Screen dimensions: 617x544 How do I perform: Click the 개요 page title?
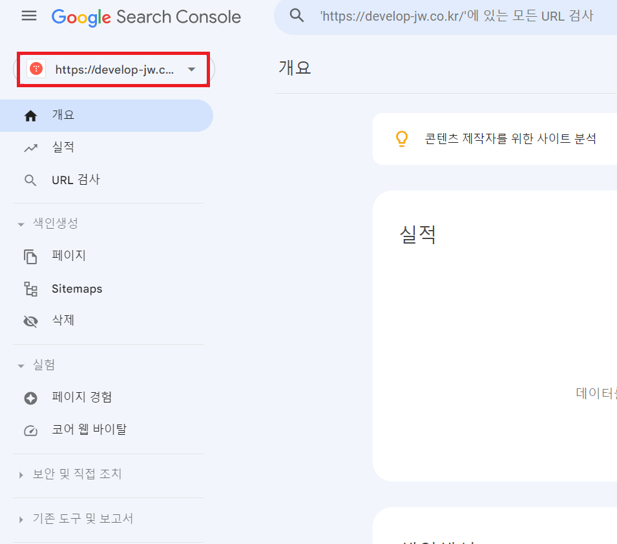pyautogui.click(x=295, y=68)
